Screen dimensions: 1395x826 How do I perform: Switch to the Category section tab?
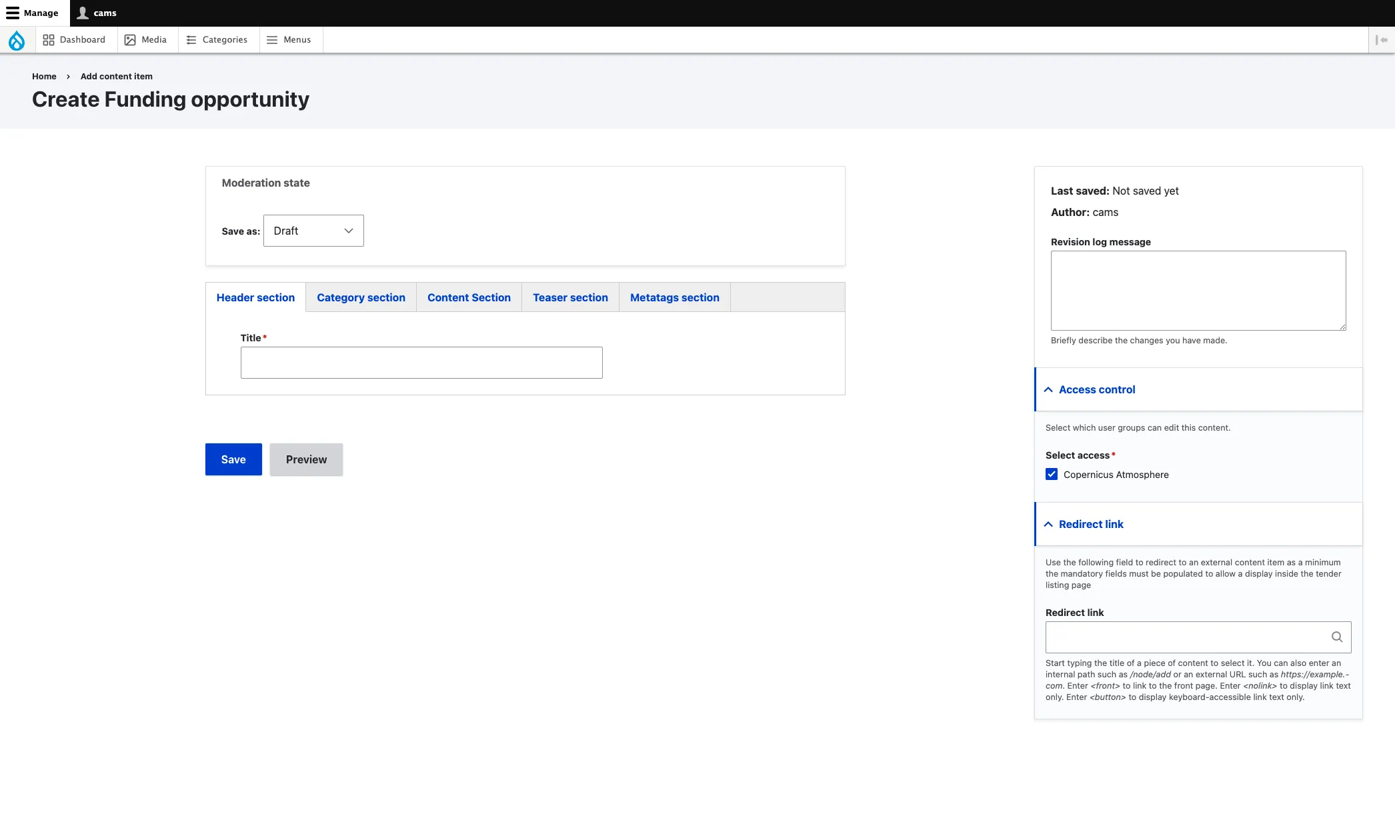click(x=361, y=297)
